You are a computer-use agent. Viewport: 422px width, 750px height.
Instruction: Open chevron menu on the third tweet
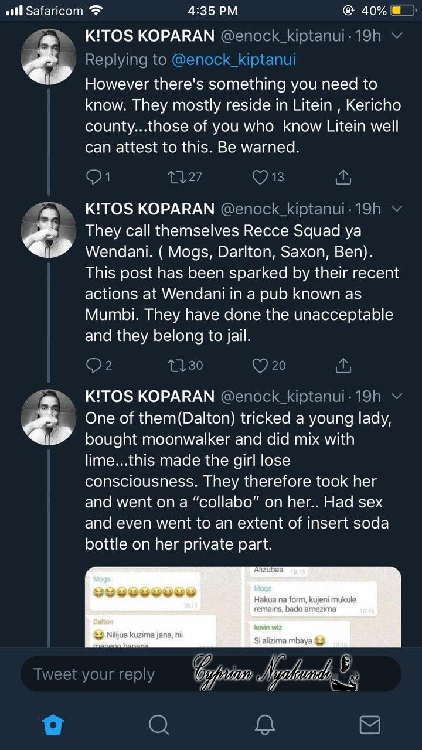coord(396,397)
